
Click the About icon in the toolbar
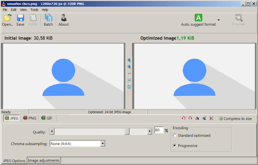[x=63, y=20]
